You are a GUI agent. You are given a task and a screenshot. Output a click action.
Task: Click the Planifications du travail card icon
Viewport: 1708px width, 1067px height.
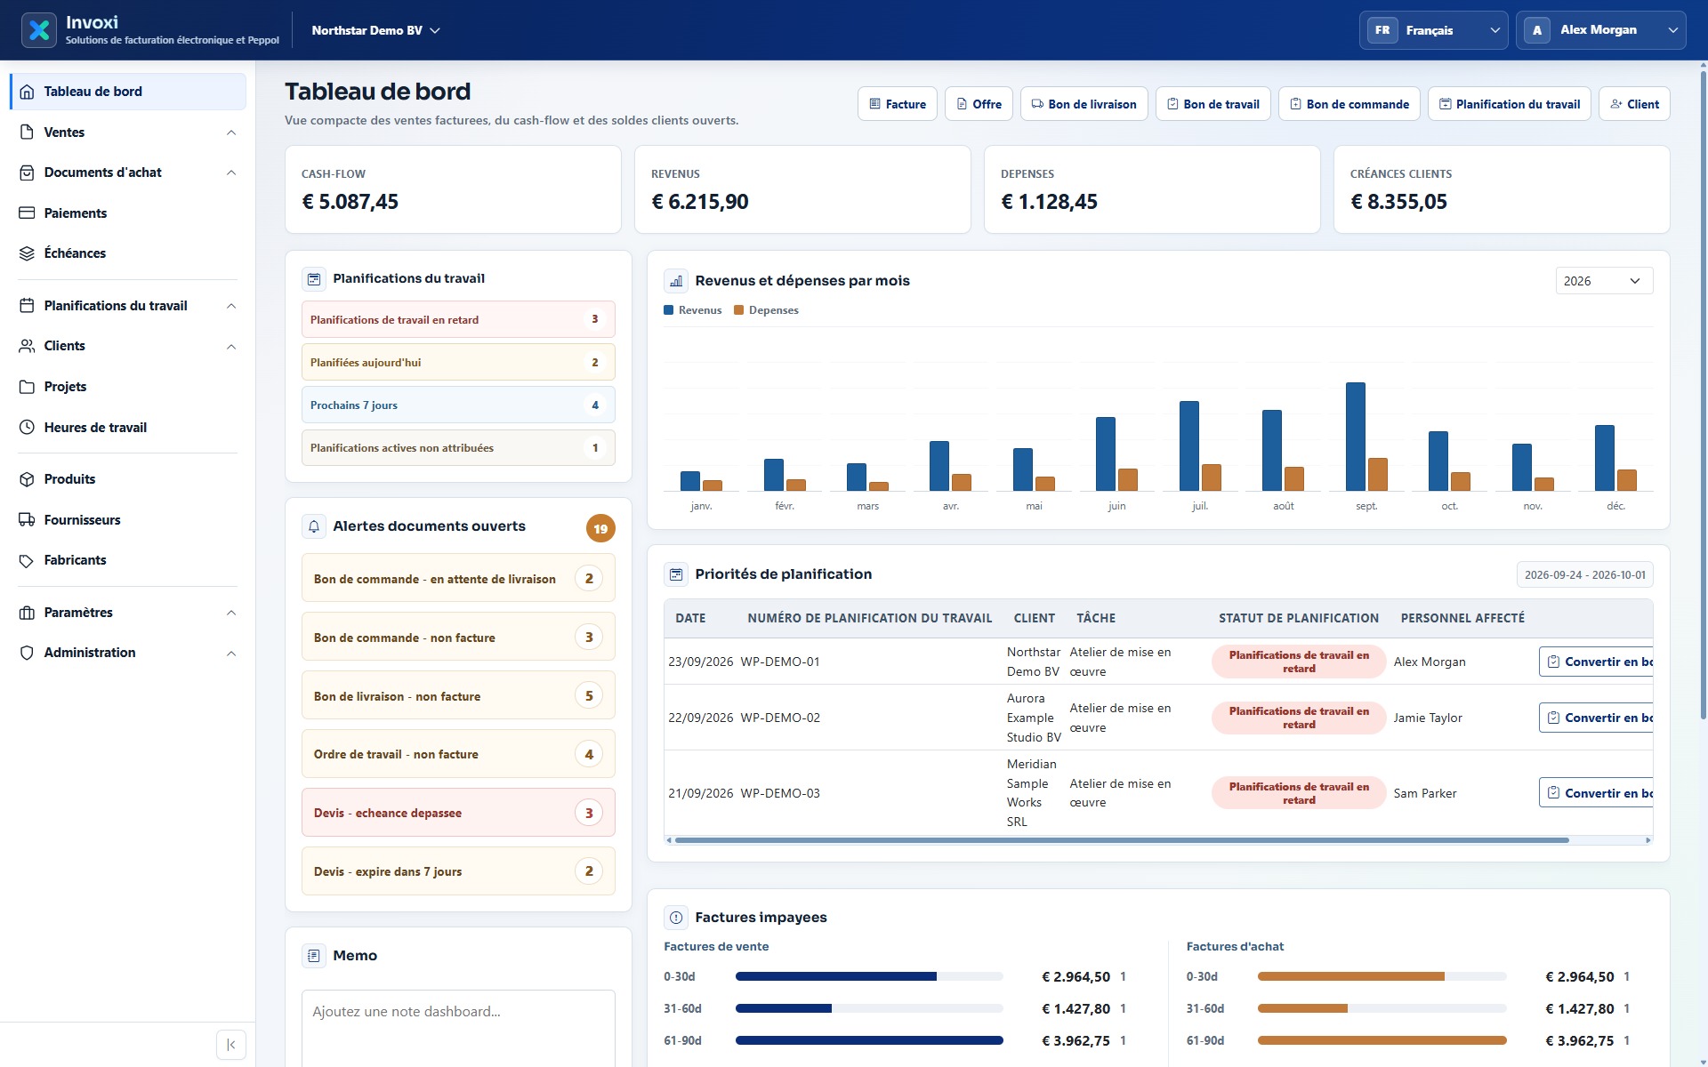pos(314,279)
